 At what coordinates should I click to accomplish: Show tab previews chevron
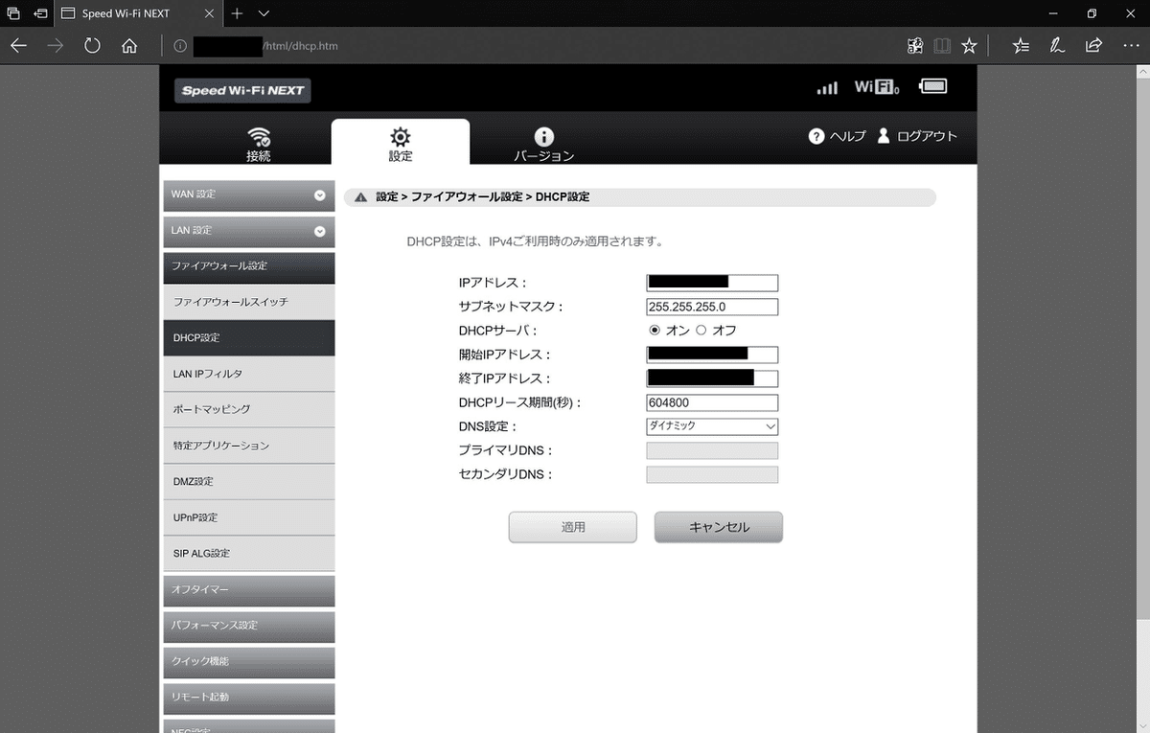264,13
